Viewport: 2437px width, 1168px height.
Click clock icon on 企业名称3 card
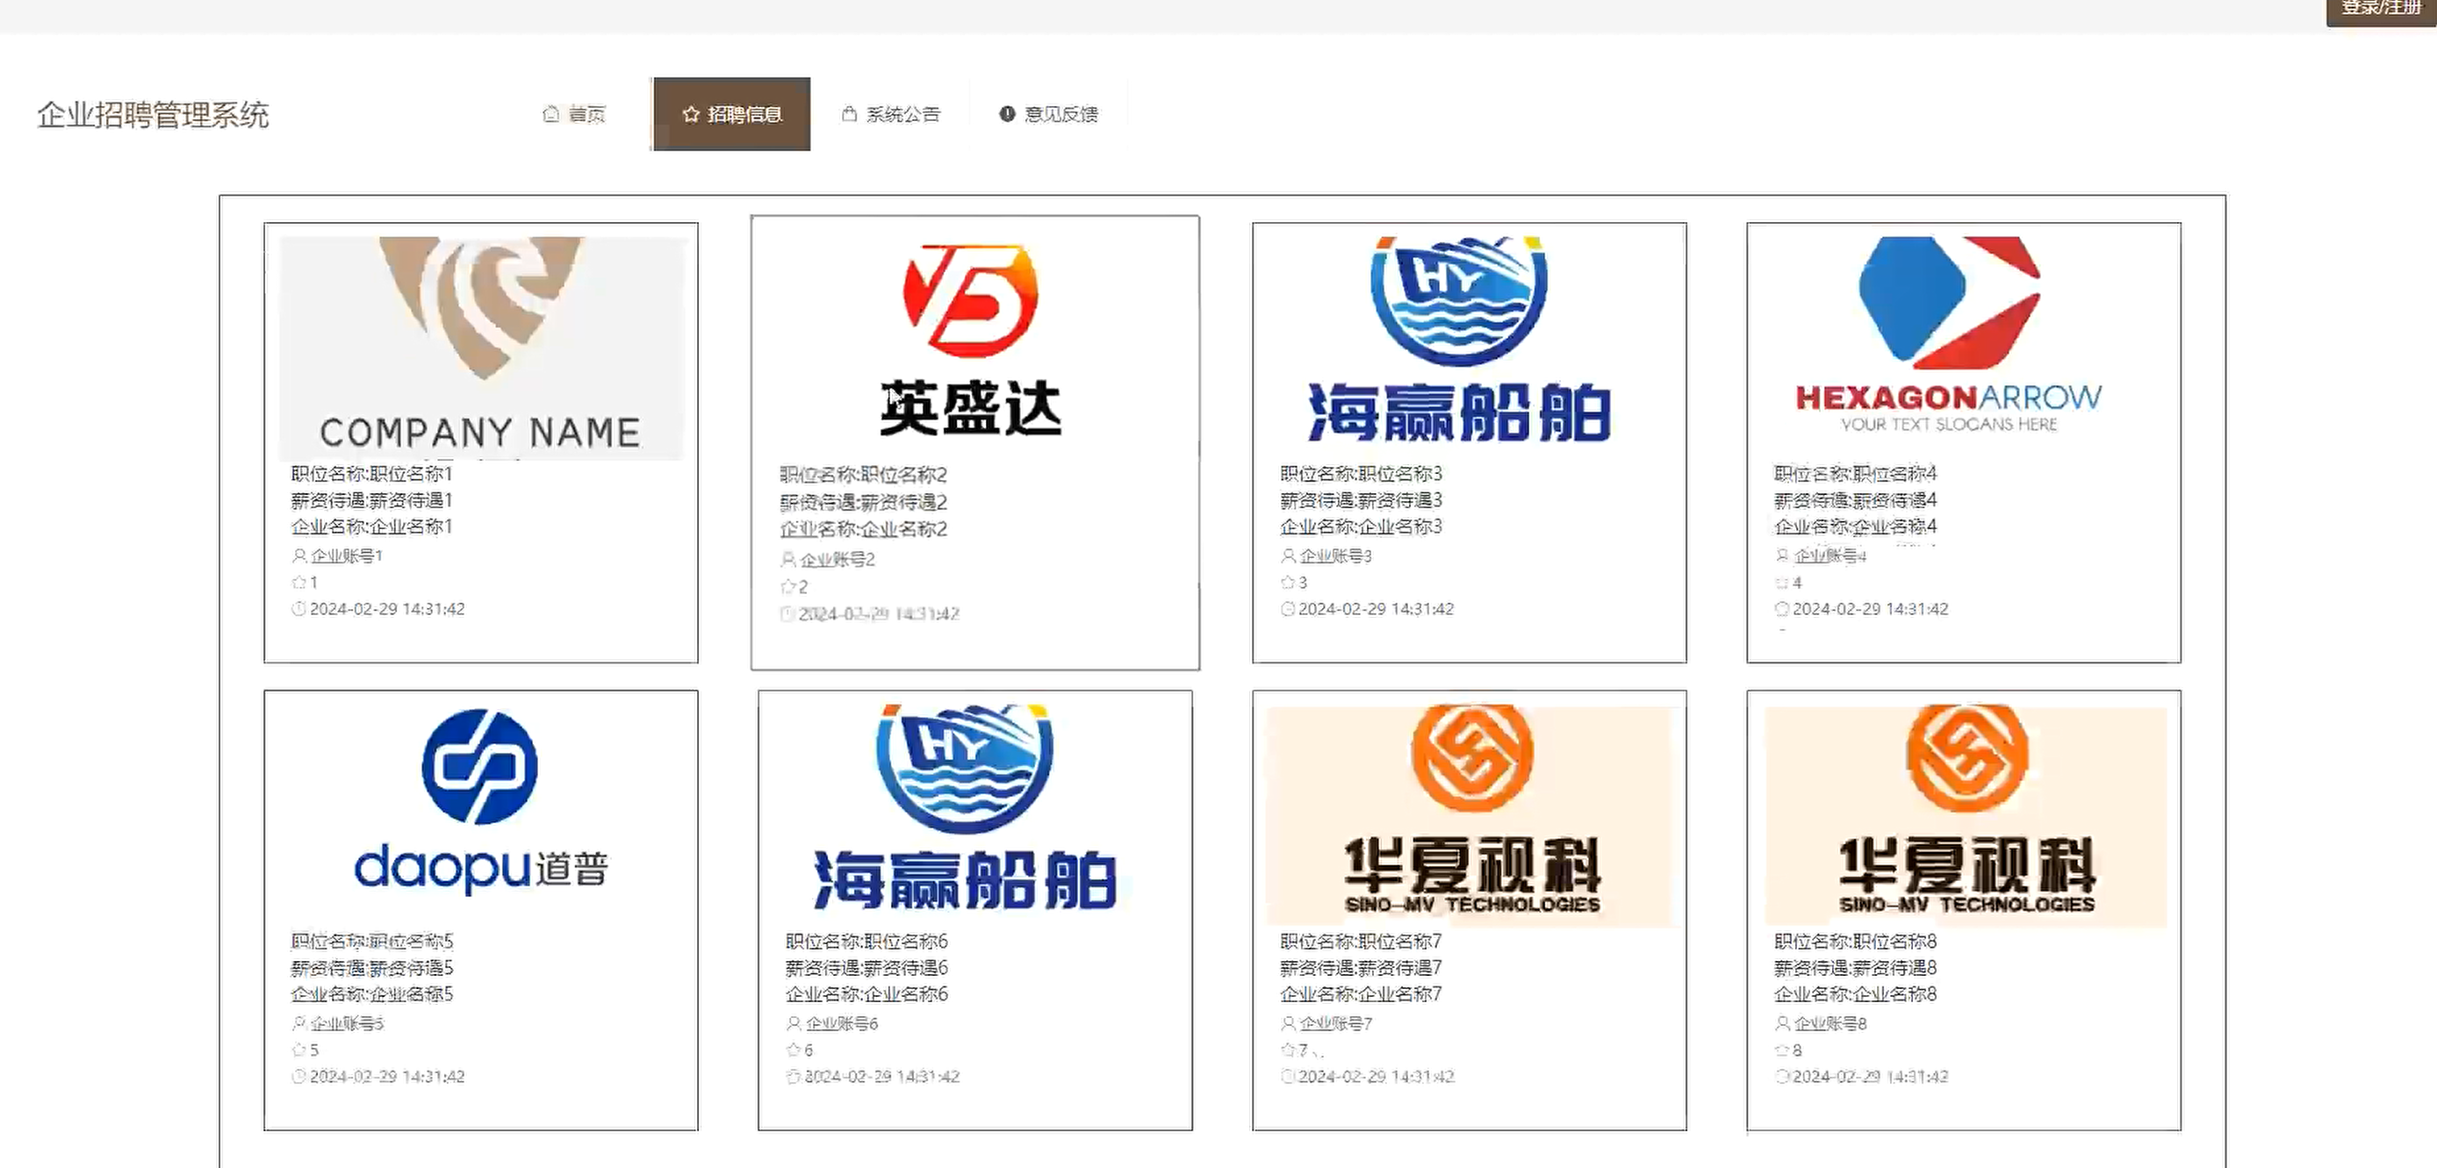coord(1288,609)
